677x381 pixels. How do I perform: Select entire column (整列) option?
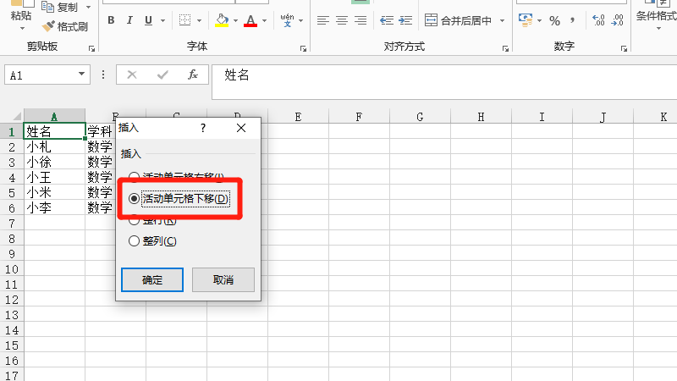152,241
